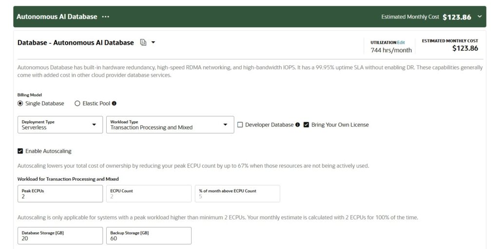Disable the Enable Autoscaling checkbox
499x249 pixels.
coord(20,151)
